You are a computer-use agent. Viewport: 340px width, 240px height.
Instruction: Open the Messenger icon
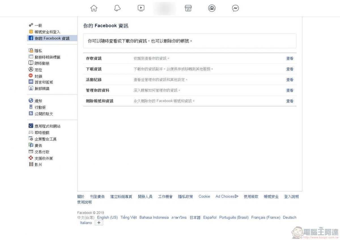235,8
